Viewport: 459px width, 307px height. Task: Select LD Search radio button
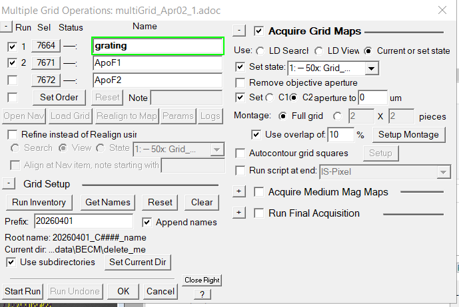pos(260,51)
